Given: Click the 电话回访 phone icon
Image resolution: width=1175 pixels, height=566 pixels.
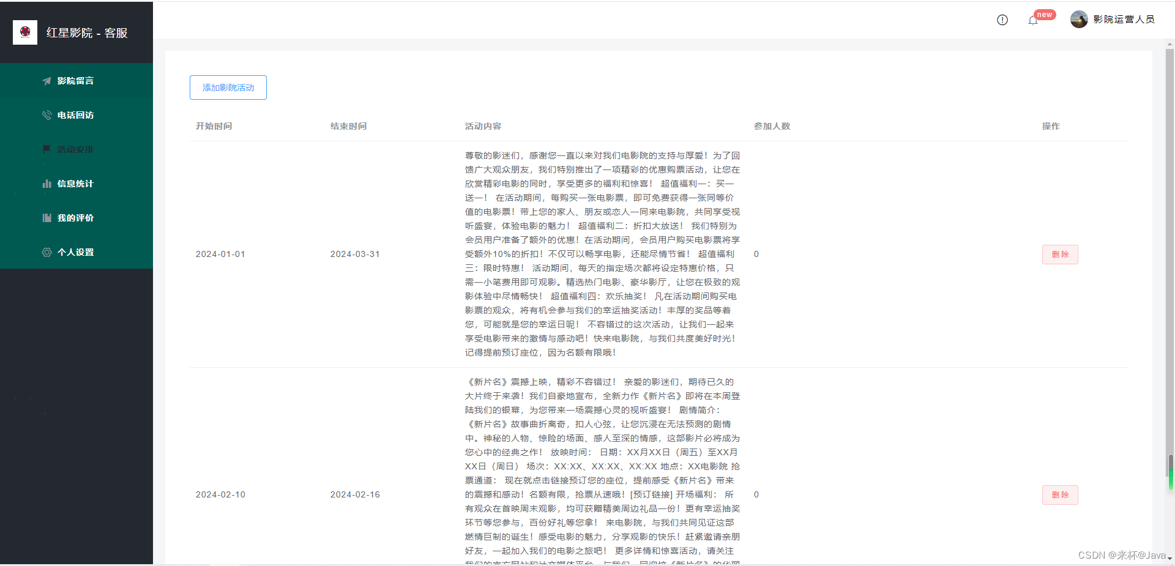Looking at the screenshot, I should click(x=47, y=115).
